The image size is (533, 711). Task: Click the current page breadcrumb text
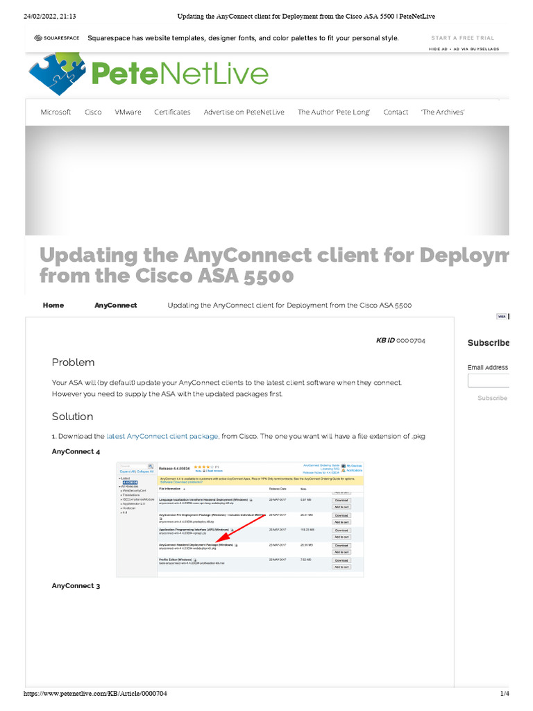[x=289, y=306]
